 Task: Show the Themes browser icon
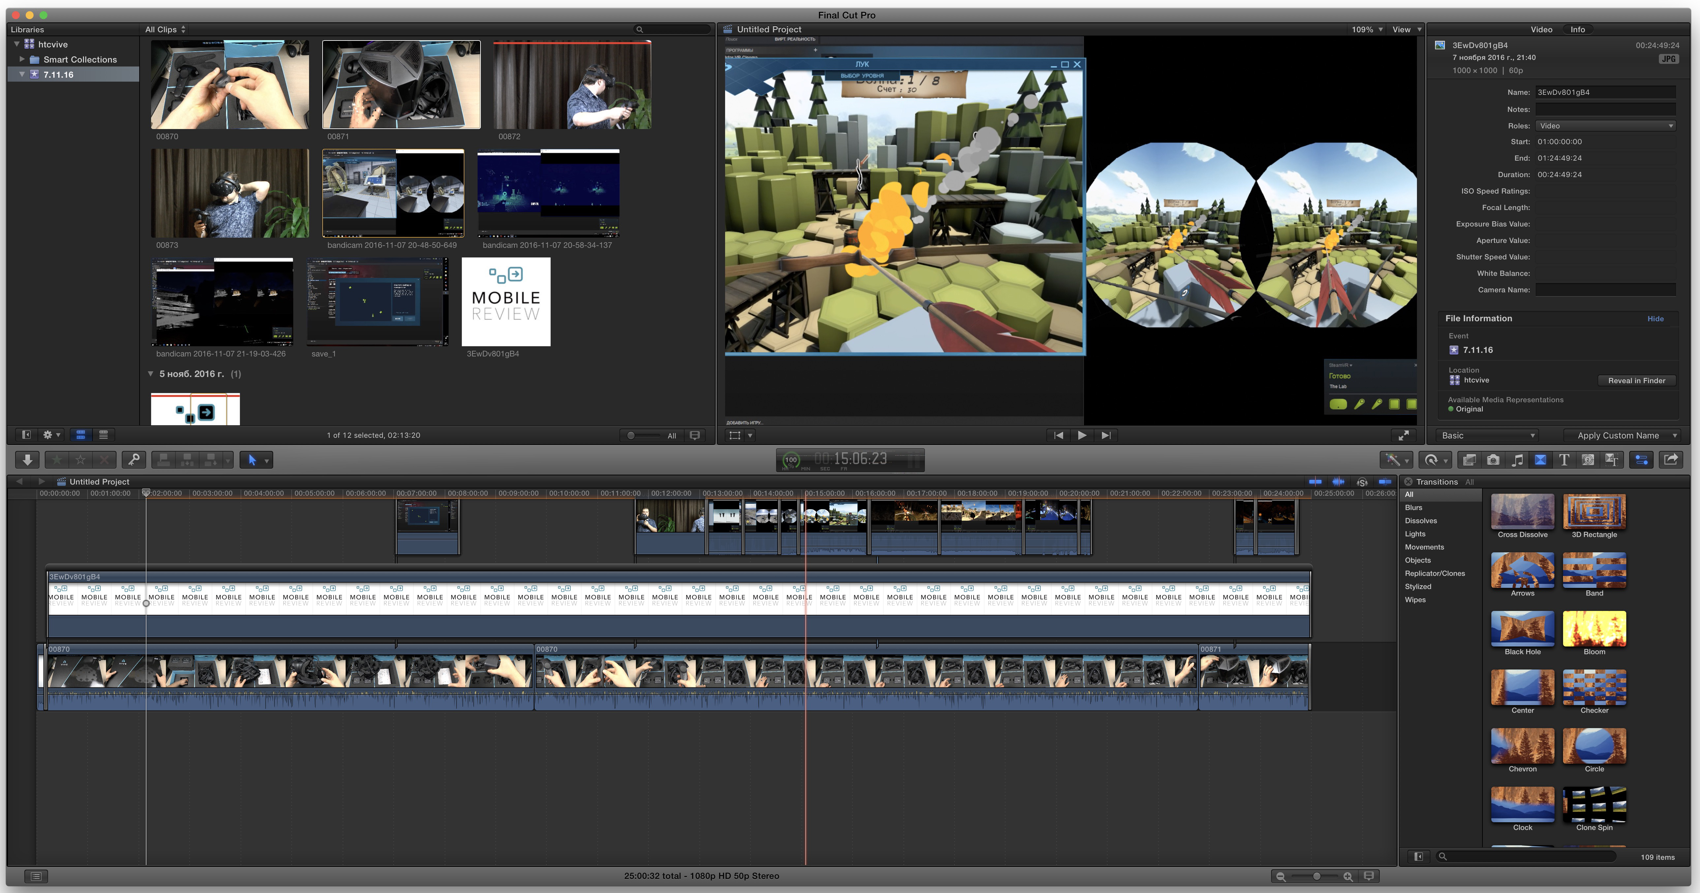pos(1611,460)
